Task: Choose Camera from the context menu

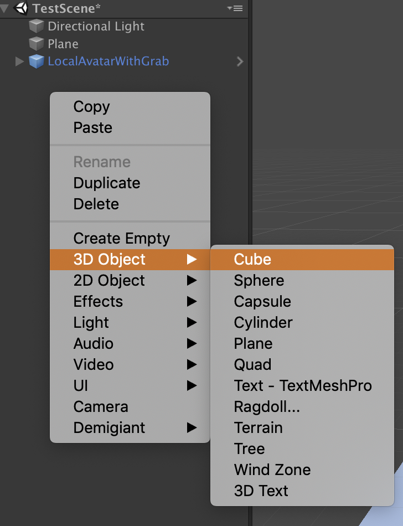Action: 130,406
